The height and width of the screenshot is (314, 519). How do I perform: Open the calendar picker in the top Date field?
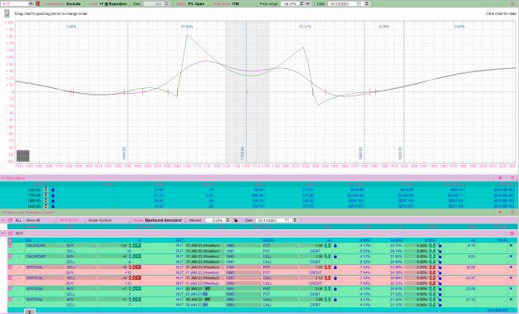pyautogui.click(x=359, y=4)
